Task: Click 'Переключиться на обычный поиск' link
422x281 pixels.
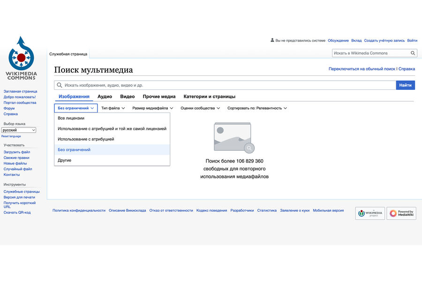Action: (x=362, y=69)
